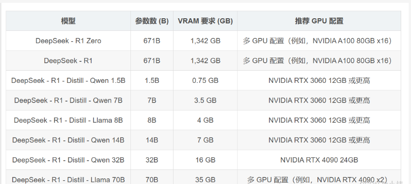The height and width of the screenshot is (184, 411).
Task: Click DeepSeek - R1 - Distill - Qwen 14B cell
Action: [x=68, y=140]
